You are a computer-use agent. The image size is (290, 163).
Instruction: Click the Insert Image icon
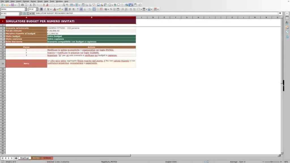98,5
